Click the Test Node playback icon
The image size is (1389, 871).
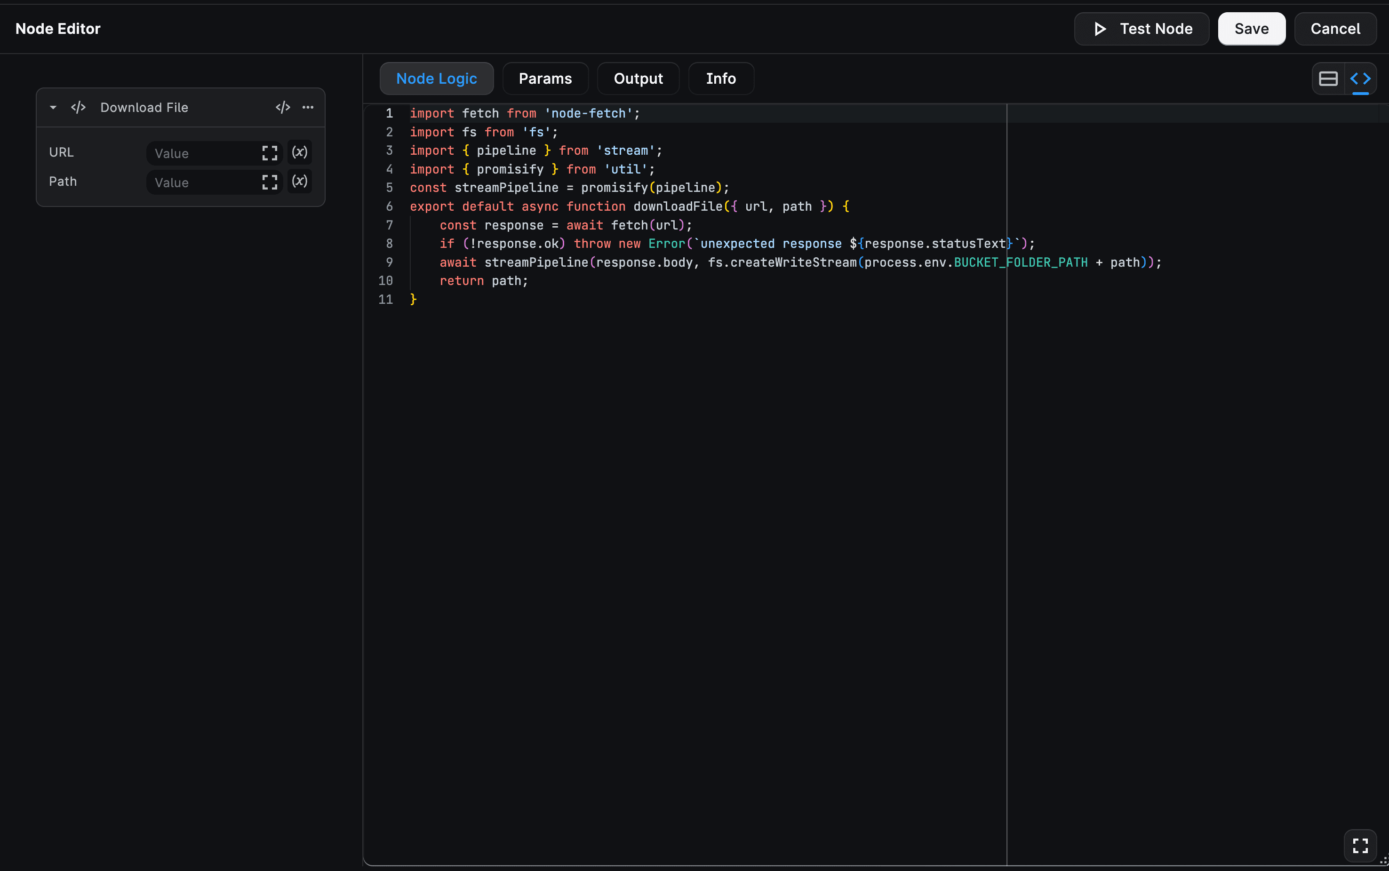1101,28
